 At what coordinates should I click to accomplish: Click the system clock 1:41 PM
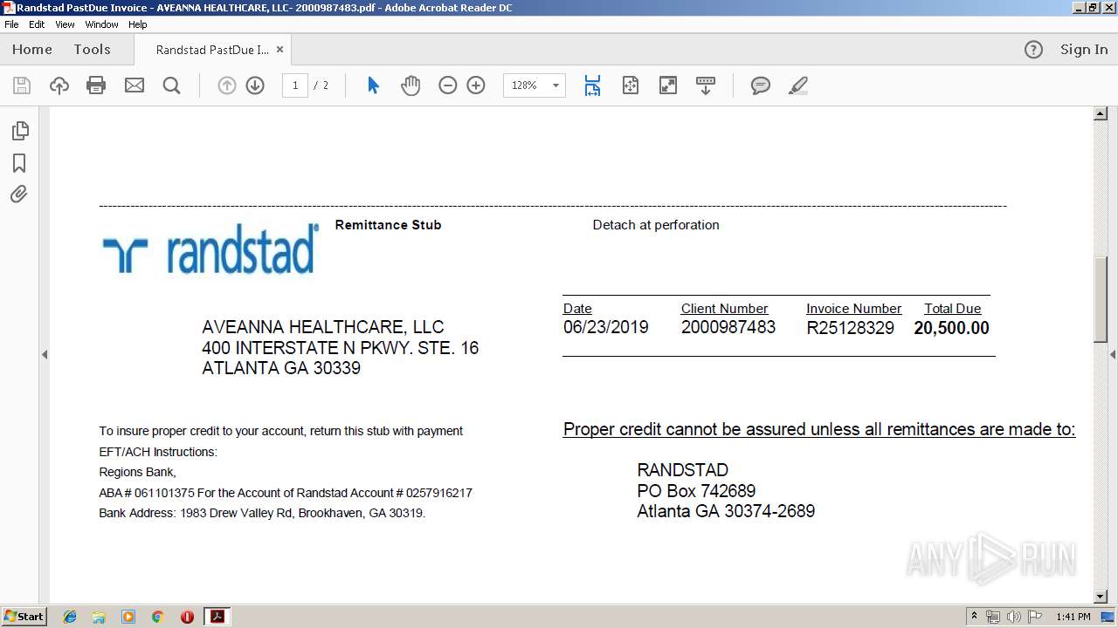pos(1073,617)
